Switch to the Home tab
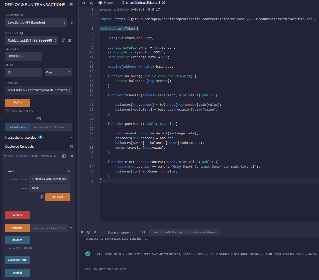The height and width of the screenshot is (280, 319). (x=105, y=3)
